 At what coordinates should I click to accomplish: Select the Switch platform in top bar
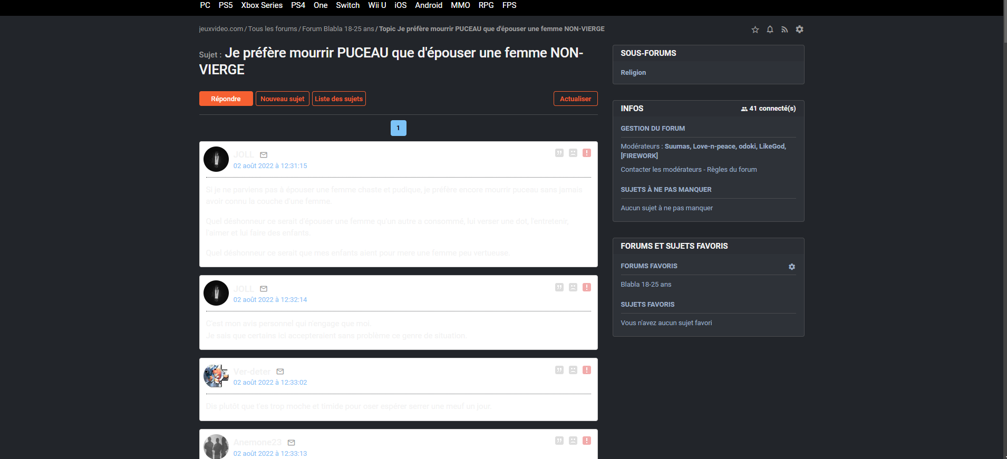[347, 5]
